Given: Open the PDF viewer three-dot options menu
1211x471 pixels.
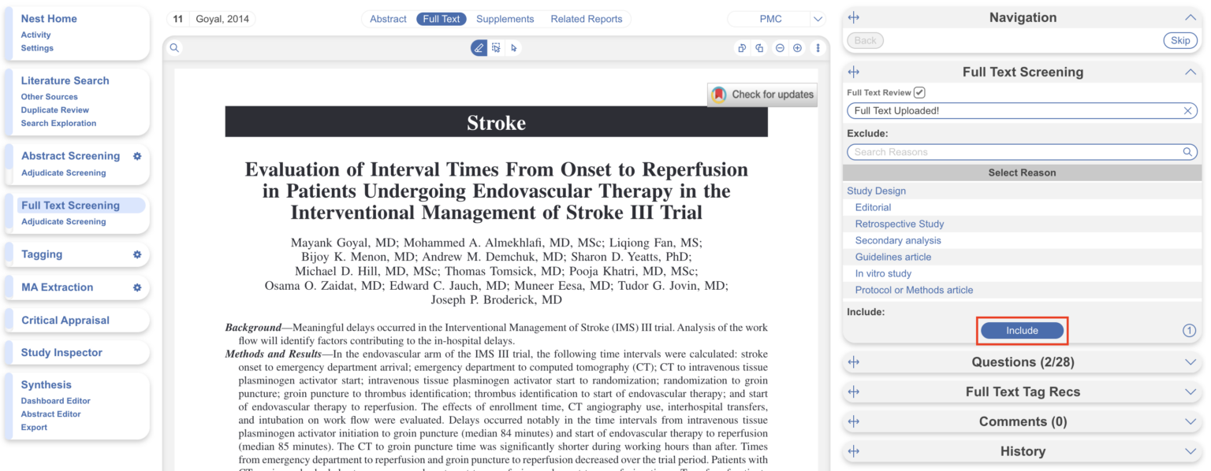Looking at the screenshot, I should (818, 48).
